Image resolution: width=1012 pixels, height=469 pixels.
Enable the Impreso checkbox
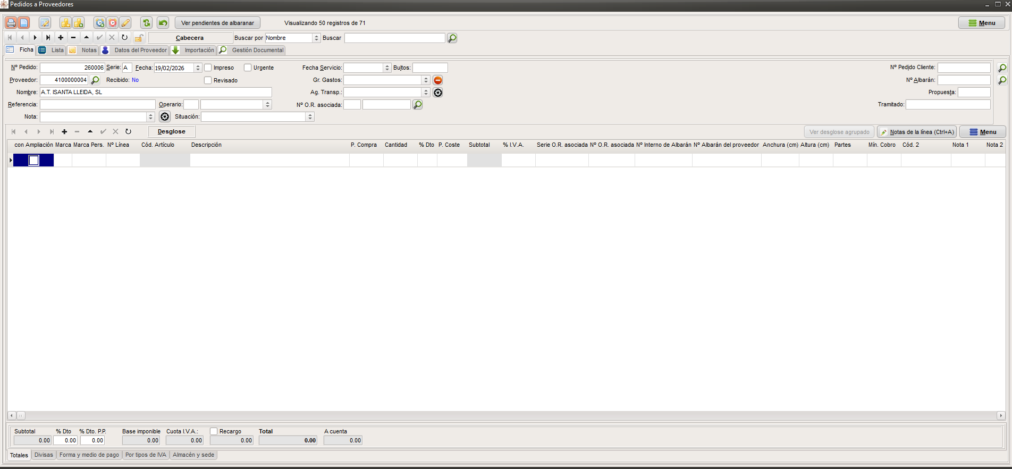click(x=208, y=68)
